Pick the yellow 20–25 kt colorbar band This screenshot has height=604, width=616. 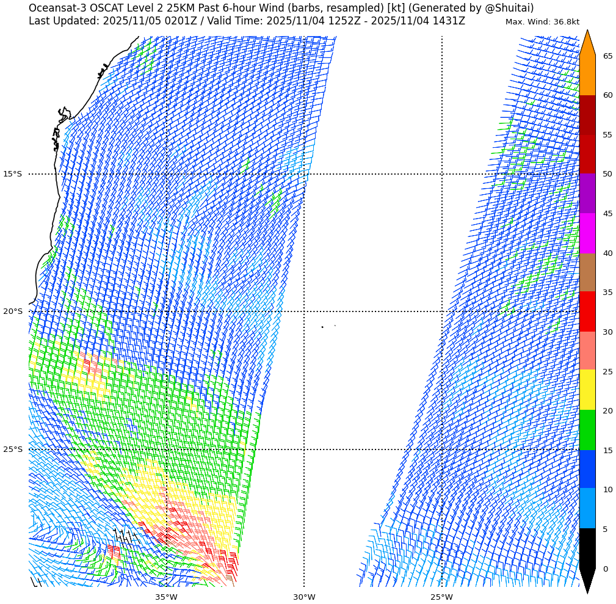click(587, 390)
